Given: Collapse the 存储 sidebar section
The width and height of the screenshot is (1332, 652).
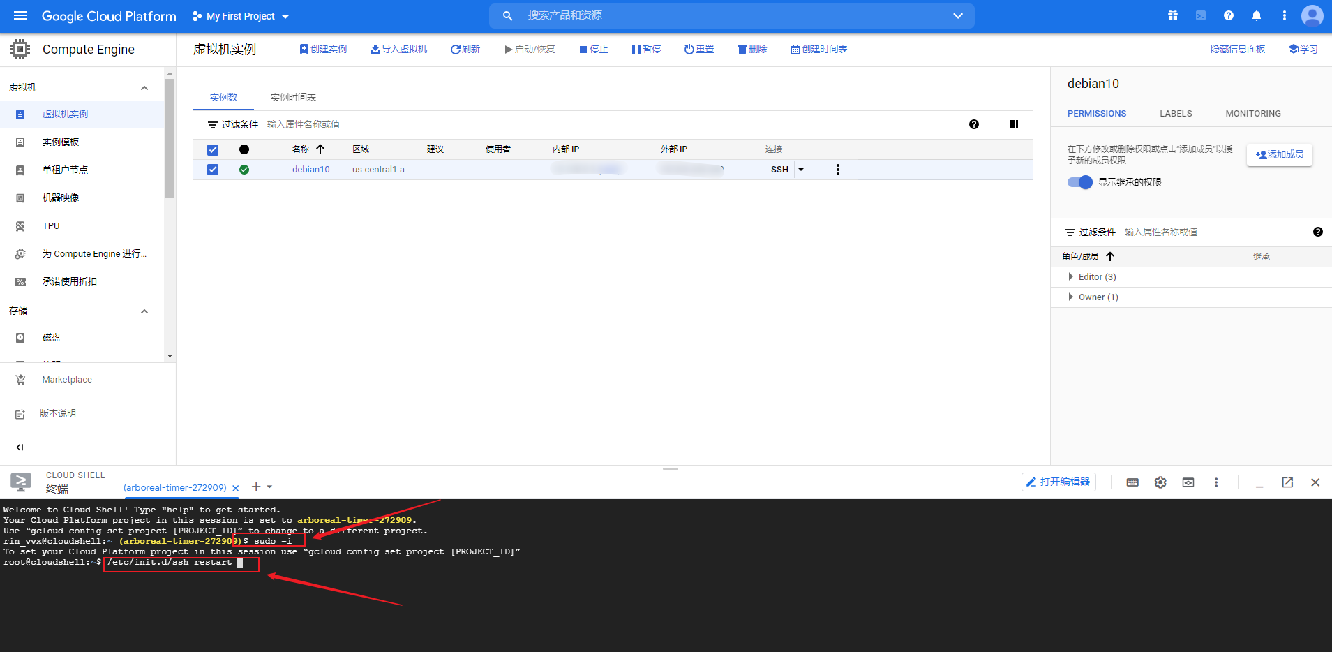Looking at the screenshot, I should pyautogui.click(x=144, y=311).
